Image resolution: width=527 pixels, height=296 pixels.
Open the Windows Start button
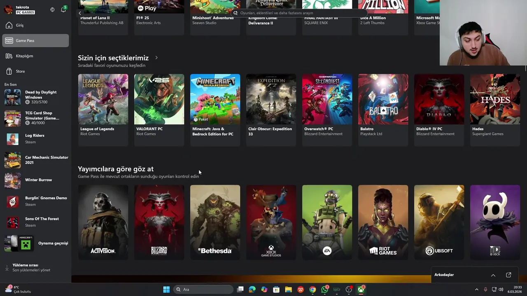coord(166,289)
